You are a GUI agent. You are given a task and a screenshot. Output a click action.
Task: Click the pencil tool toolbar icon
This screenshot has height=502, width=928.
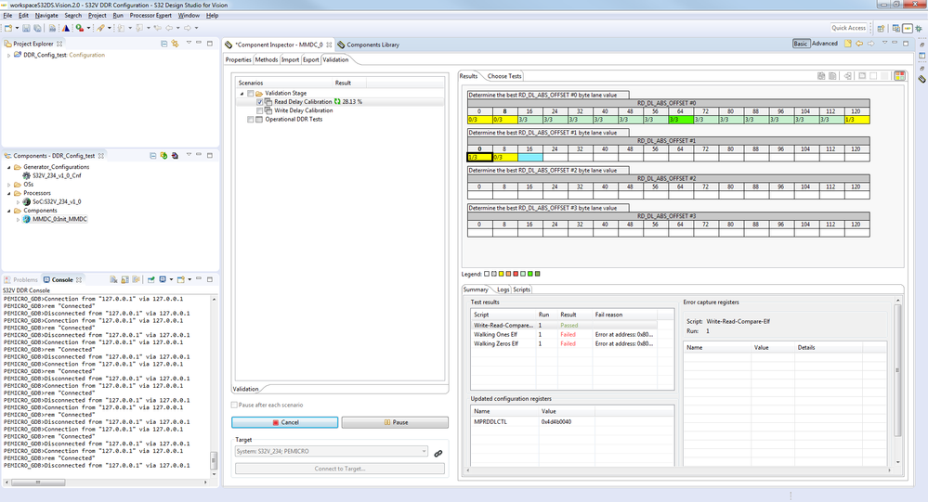[101, 28]
